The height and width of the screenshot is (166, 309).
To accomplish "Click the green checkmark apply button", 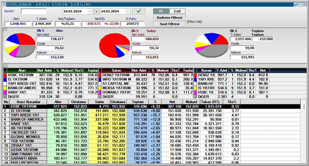I will pyautogui.click(x=139, y=11).
